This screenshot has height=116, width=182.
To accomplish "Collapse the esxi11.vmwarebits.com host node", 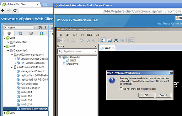I will coord(12,67).
